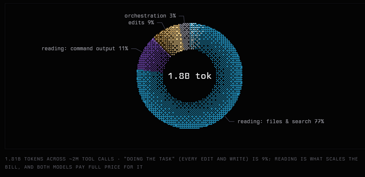Click the caption starting "1.81B TOKENS ACROSS"
Image resolution: width=365 pixels, height=177 pixels.
(x=181, y=163)
